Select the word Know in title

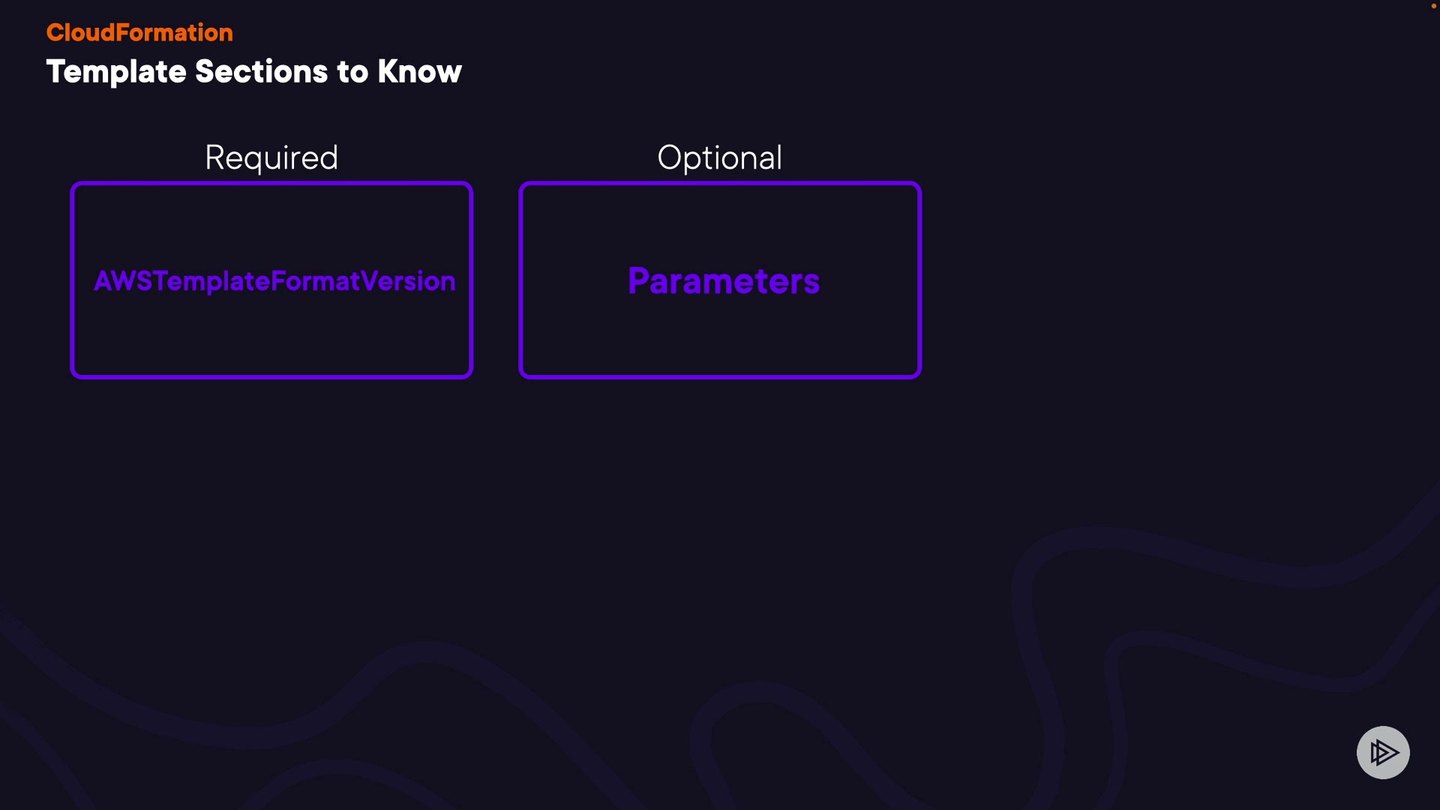(419, 72)
